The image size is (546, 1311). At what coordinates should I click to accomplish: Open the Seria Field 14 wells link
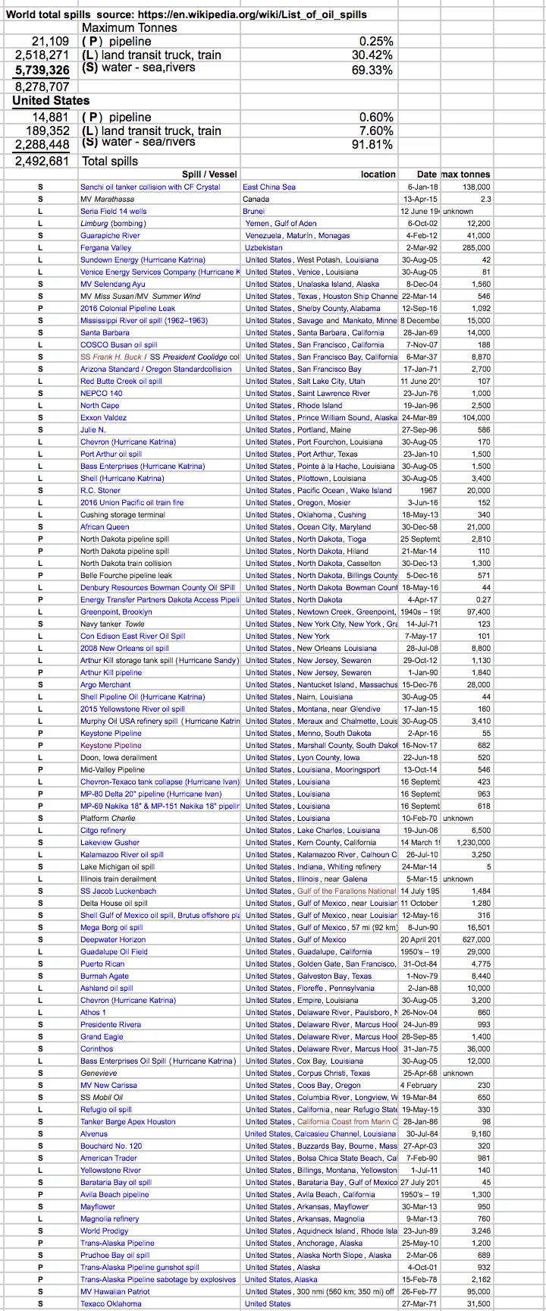114,211
